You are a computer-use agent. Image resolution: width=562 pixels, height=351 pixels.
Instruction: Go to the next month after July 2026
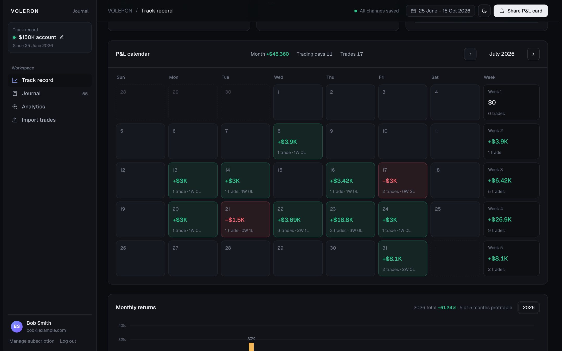coord(533,54)
